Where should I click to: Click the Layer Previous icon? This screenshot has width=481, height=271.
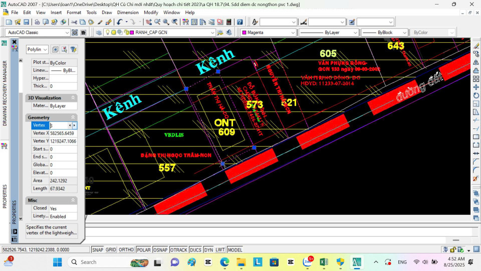point(228,32)
